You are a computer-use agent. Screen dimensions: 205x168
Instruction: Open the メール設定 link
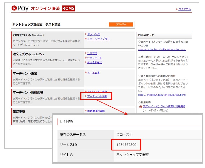pyautogui.click(x=93, y=73)
